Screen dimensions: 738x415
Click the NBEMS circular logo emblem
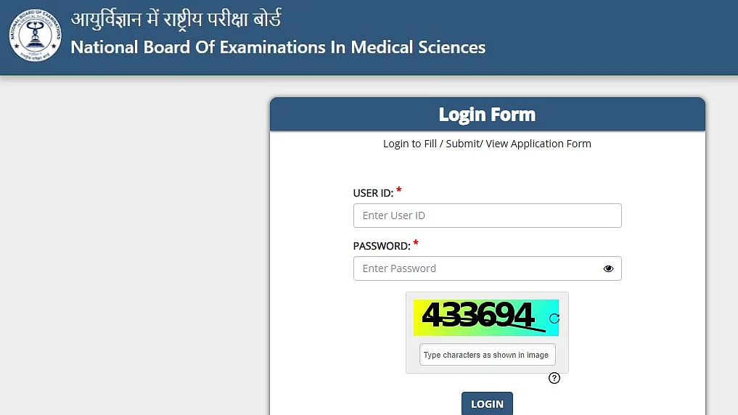[36, 36]
